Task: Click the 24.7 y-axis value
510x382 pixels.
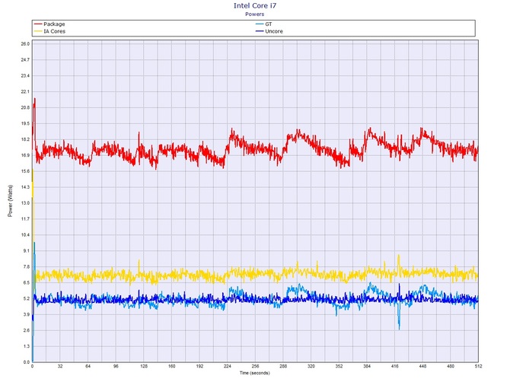Action: [x=25, y=59]
